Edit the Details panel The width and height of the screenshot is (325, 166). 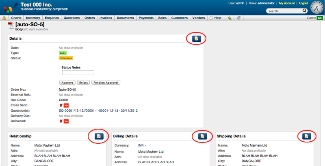197,38
